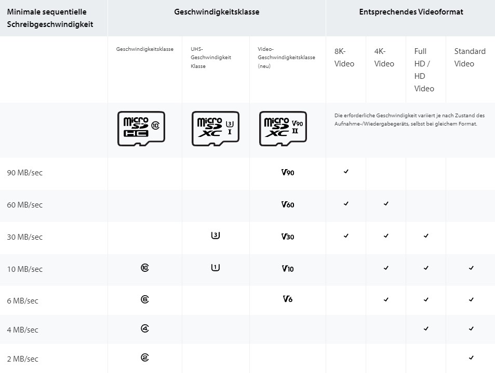Click the microSDXC V90 UHS-II card image
Screen dimensions: 495x373
(x=283, y=129)
